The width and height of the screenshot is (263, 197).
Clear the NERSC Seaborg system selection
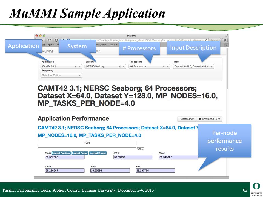120,66
